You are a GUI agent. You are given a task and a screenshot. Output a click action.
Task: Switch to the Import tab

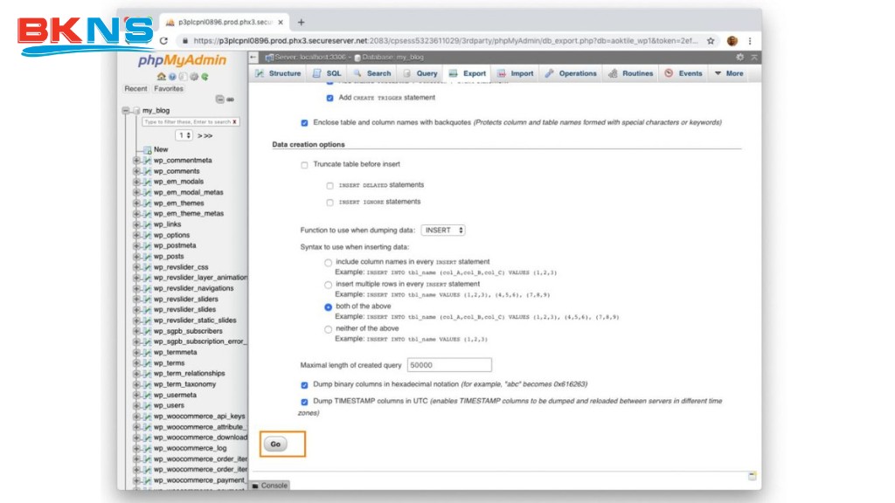coord(516,73)
